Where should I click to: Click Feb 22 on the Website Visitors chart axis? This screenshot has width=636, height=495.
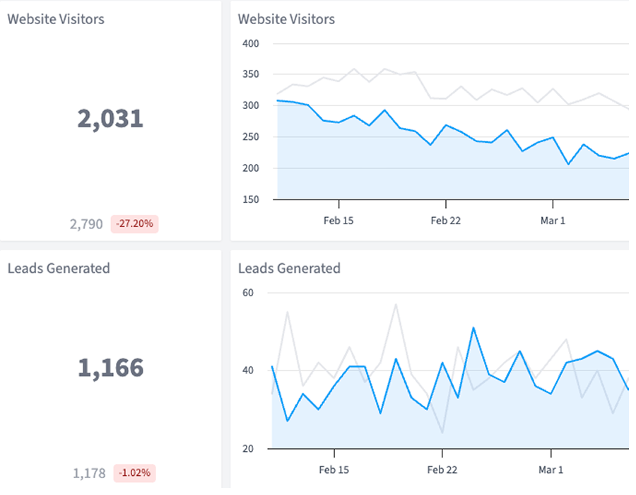(x=445, y=221)
